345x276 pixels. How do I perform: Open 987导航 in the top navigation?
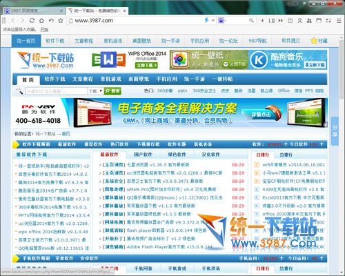pyautogui.click(x=257, y=41)
